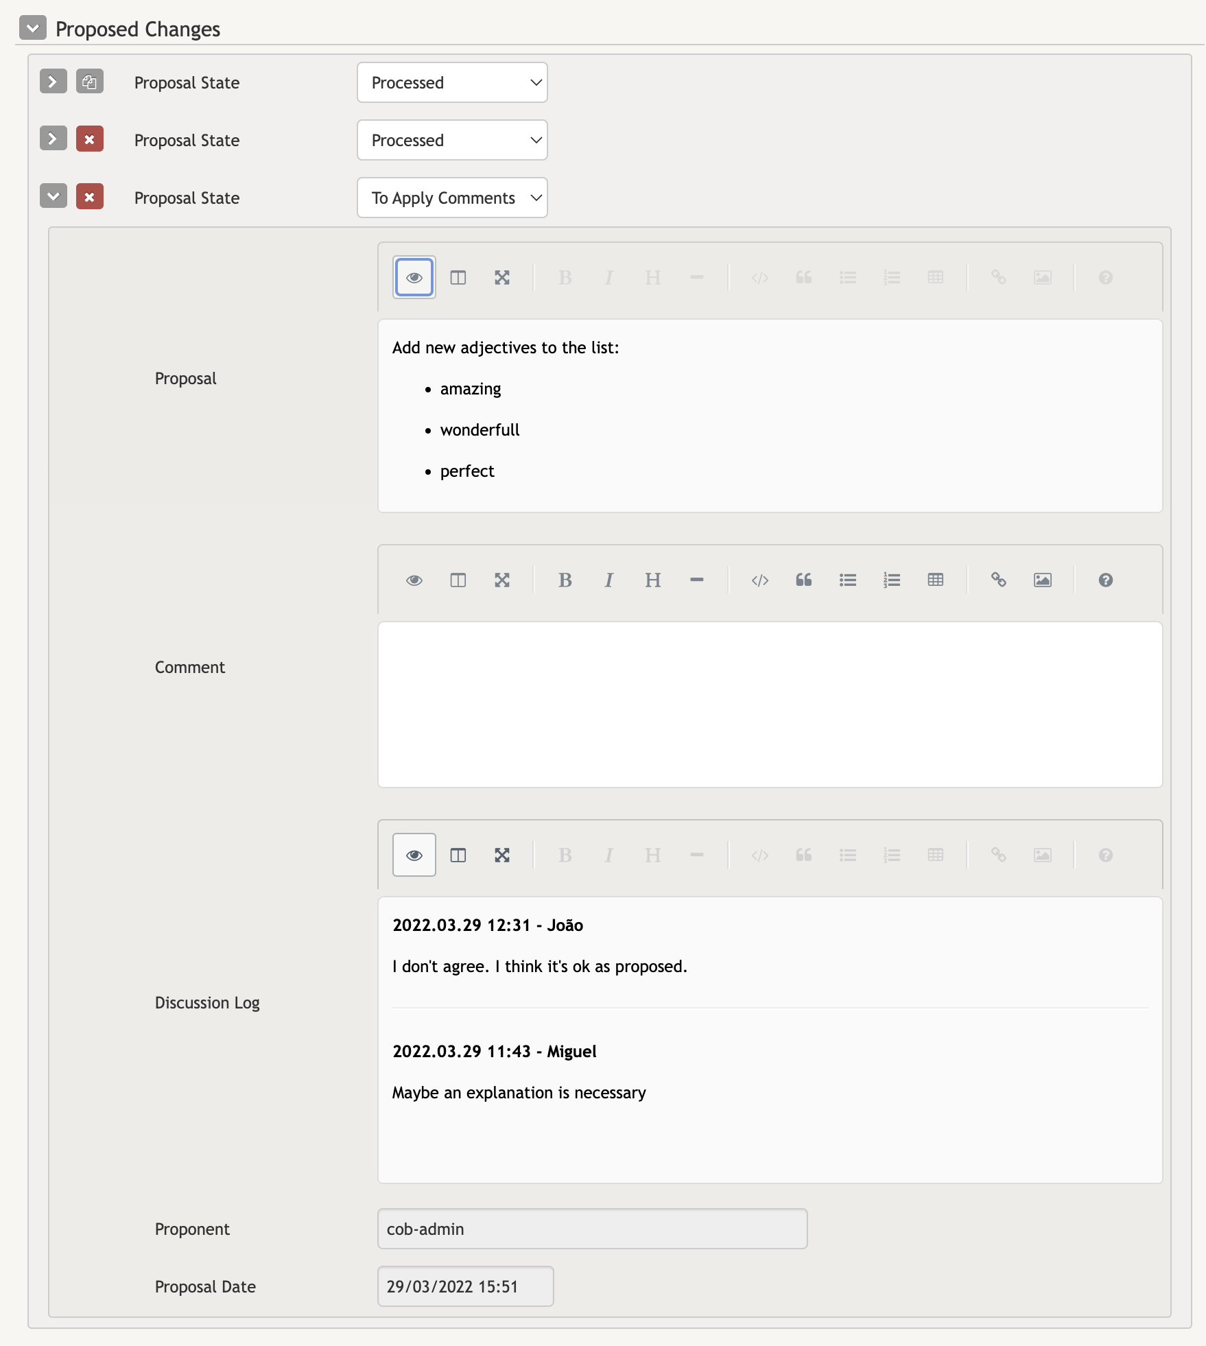Viewport: 1206px width, 1346px height.
Task: Click the 'amazing' list item text
Action: [471, 389]
